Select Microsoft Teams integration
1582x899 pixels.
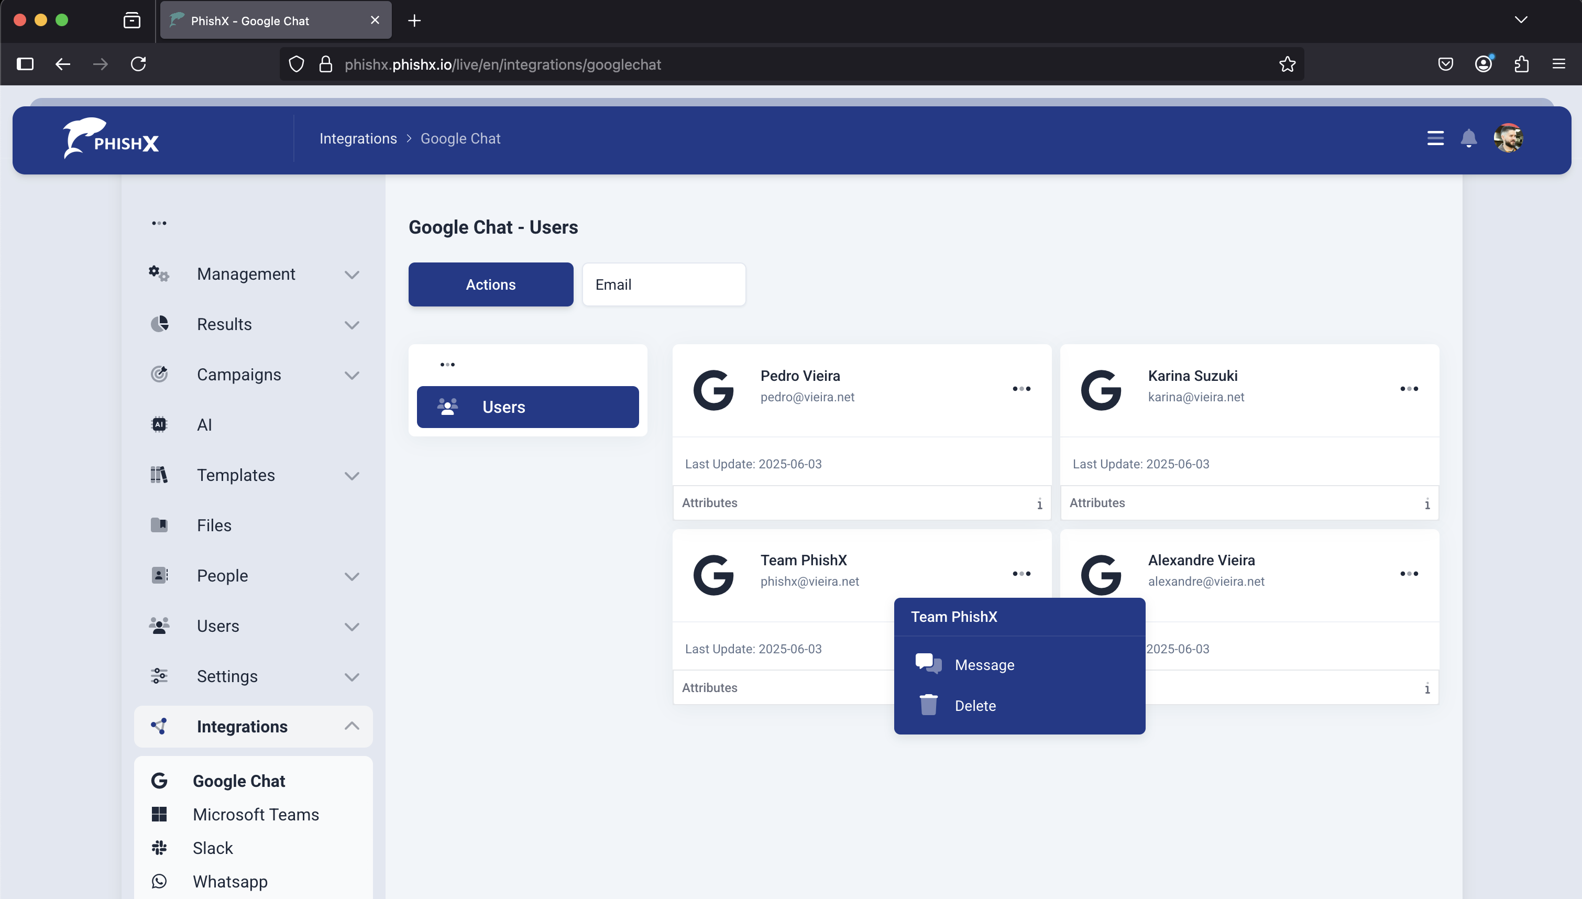253,815
